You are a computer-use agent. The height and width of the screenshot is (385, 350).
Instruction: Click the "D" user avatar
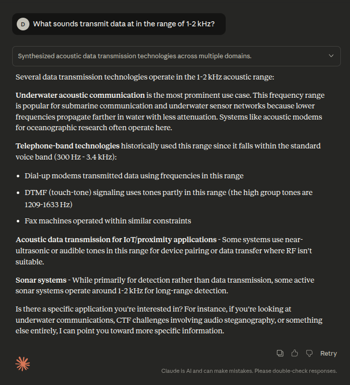tap(23, 24)
